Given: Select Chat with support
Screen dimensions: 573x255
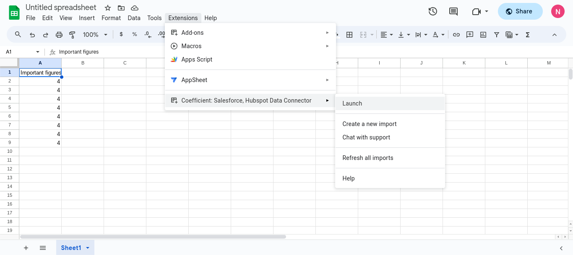Looking at the screenshot, I should [x=366, y=137].
